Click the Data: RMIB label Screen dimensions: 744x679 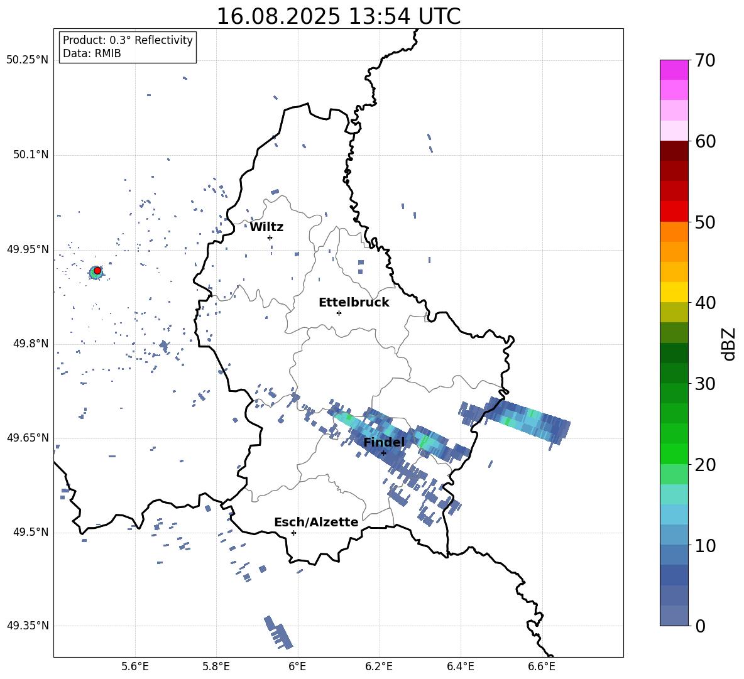click(92, 53)
